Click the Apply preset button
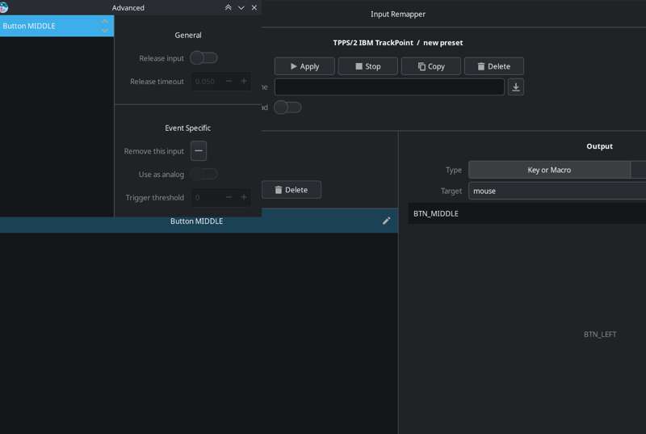 304,66
